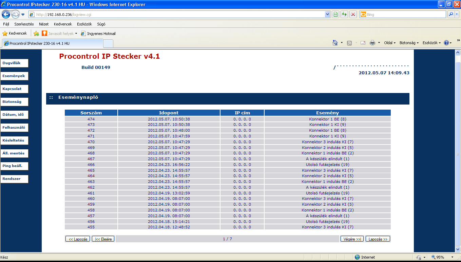The image size is (461, 262).
Task: Open Események page in sidebar
Action: [14, 76]
